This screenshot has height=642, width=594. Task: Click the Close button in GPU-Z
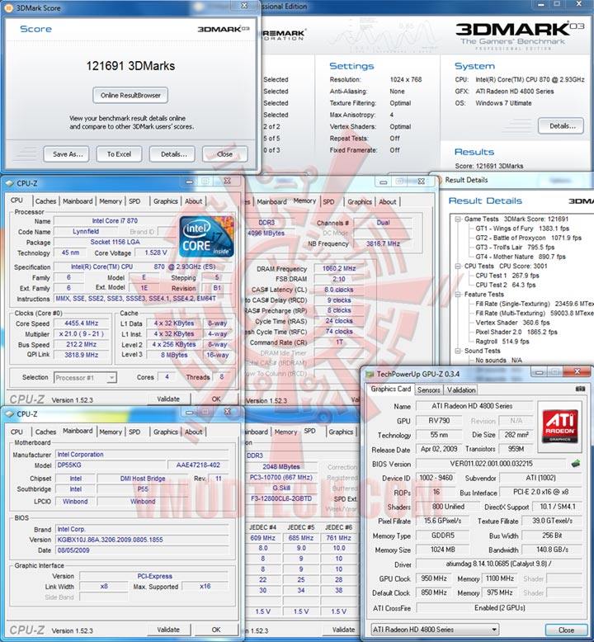[566, 630]
